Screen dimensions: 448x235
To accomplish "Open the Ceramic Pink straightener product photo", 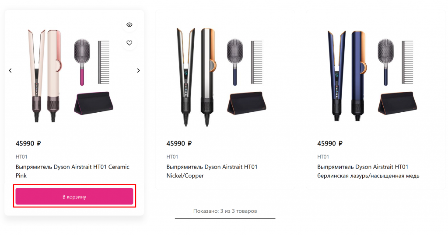I will [x=71, y=76].
